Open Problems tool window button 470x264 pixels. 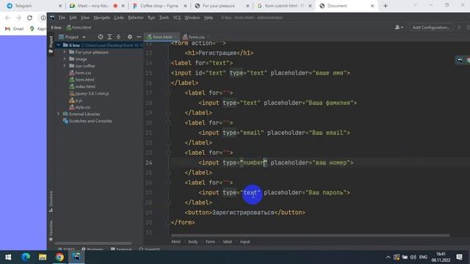[x=93, y=249]
